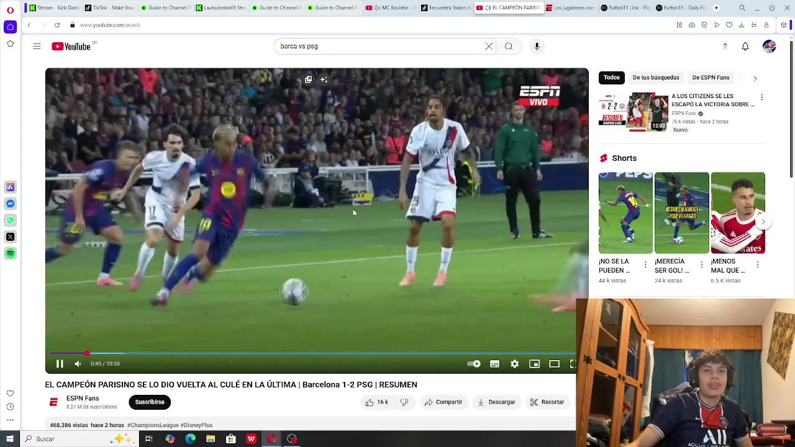Show next shorts with arrow
Screen dimensions: 795x447
click(x=763, y=222)
